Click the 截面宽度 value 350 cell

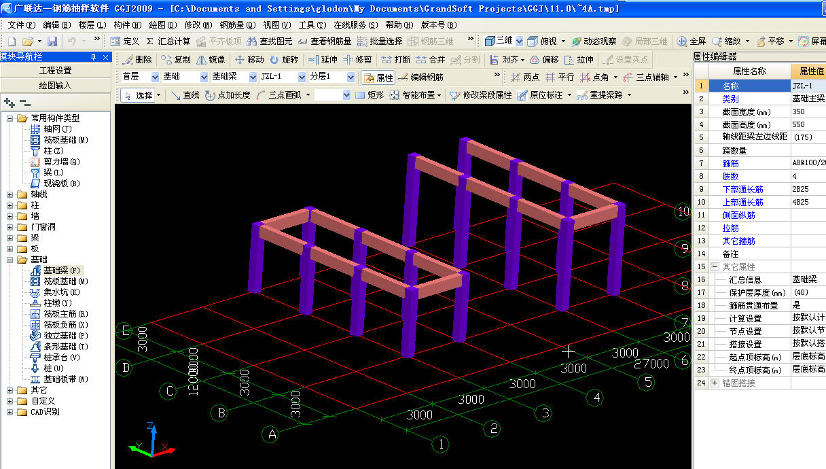tap(808, 112)
